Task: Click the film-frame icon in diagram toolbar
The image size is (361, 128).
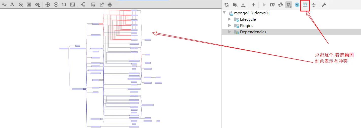Action: 29,4
